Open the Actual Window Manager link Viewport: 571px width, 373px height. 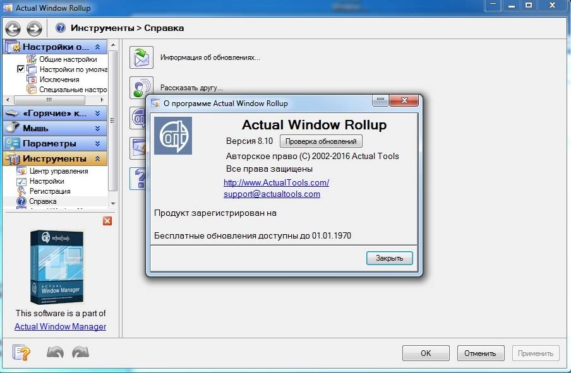click(61, 326)
